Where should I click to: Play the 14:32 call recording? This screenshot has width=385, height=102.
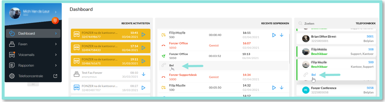pos(274,88)
